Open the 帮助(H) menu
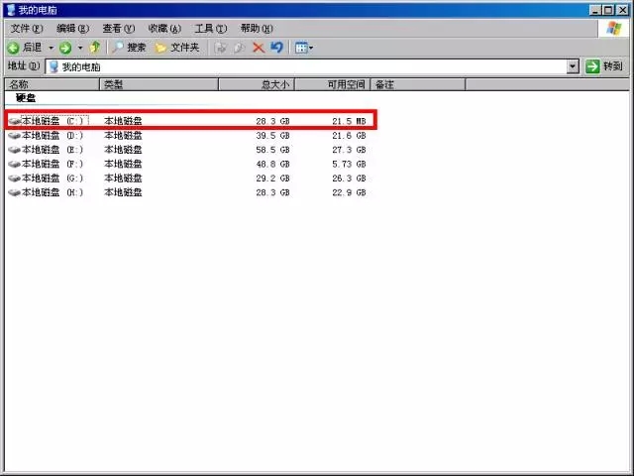The image size is (634, 476). pyautogui.click(x=257, y=29)
